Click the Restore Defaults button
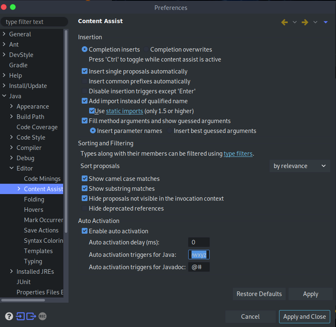This screenshot has width=336, height=327. click(259, 294)
